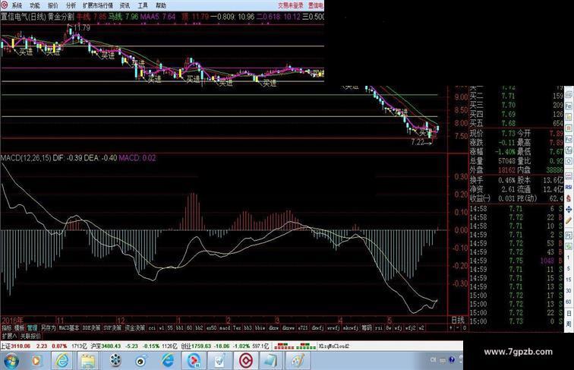The image size is (574, 370).
Task: Click the 沪深 index value 3480.43
Action: pyautogui.click(x=111, y=346)
